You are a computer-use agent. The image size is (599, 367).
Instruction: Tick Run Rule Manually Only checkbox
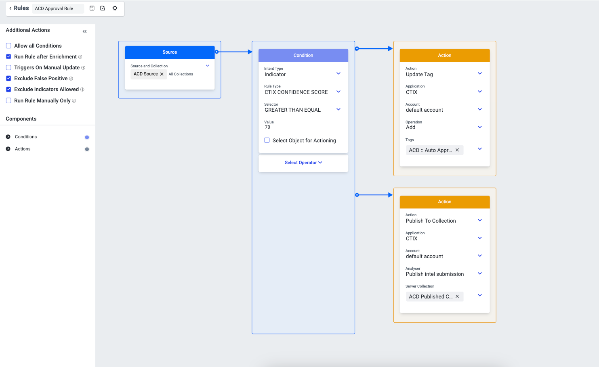(8, 101)
